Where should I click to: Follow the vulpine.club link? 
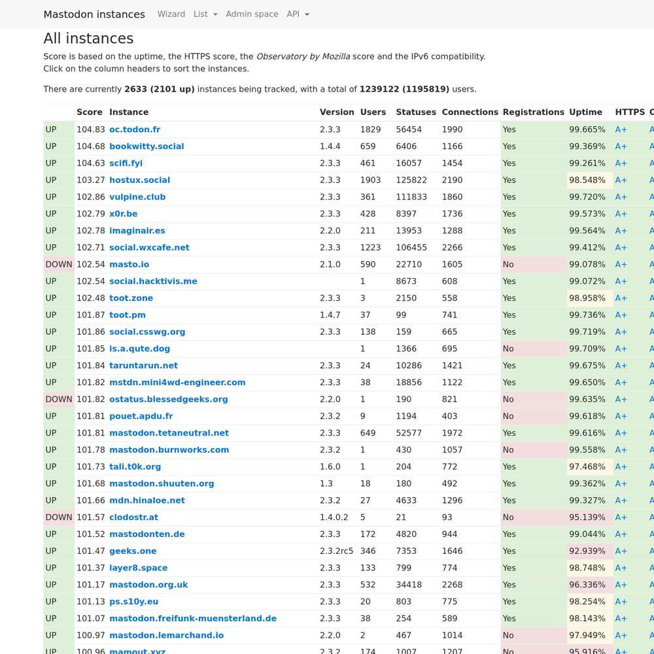(x=137, y=197)
